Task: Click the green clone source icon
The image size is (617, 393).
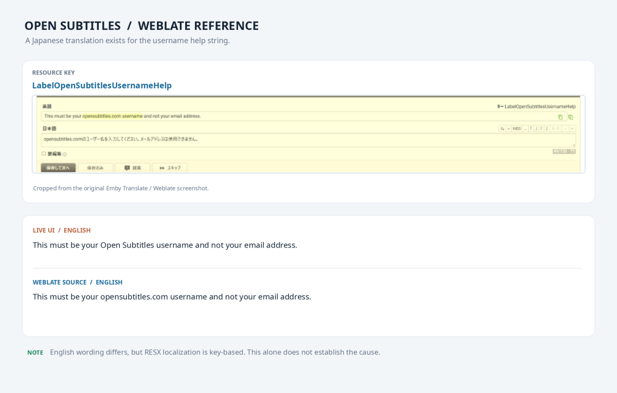Action: (571, 117)
